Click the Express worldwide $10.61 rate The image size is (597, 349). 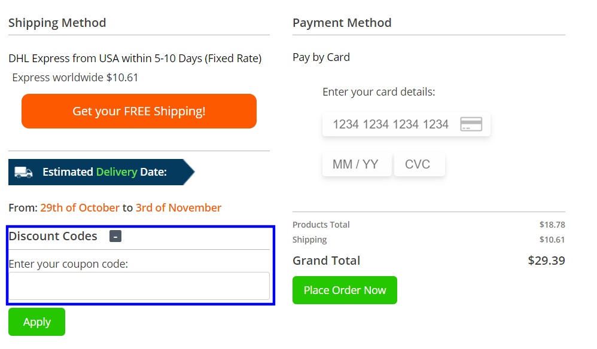pyautogui.click(x=75, y=78)
